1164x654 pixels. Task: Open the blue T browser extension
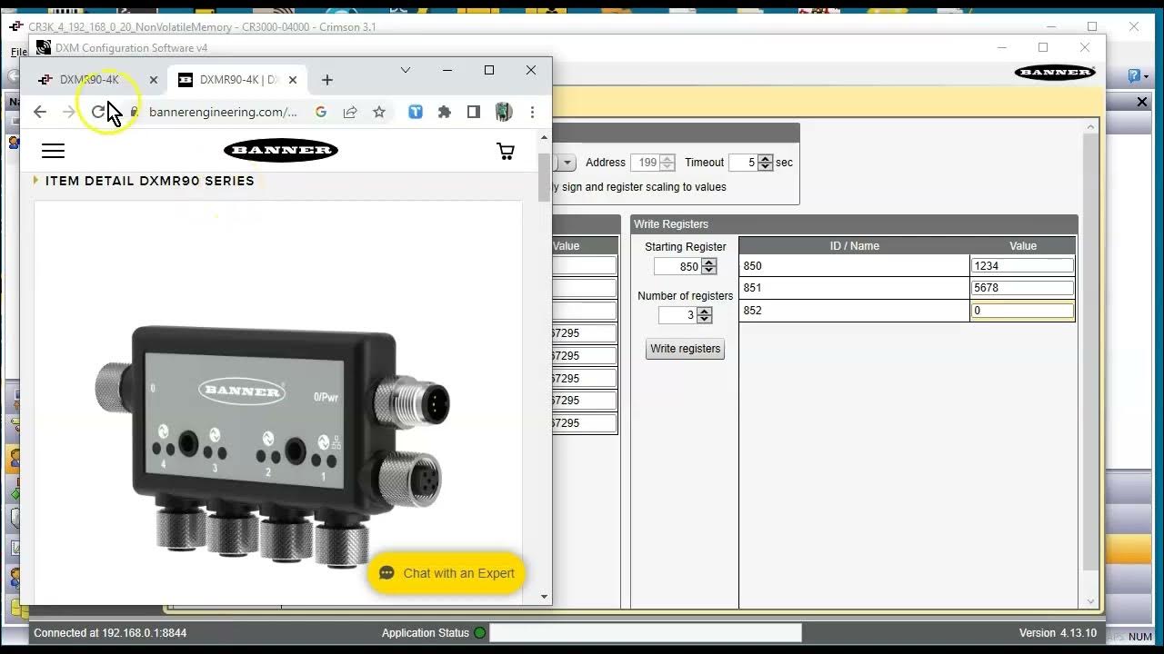tap(416, 112)
